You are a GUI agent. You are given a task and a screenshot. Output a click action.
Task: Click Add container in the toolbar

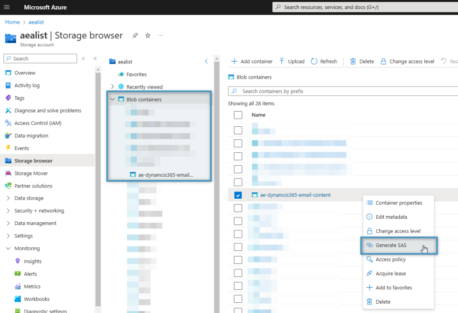tap(252, 61)
